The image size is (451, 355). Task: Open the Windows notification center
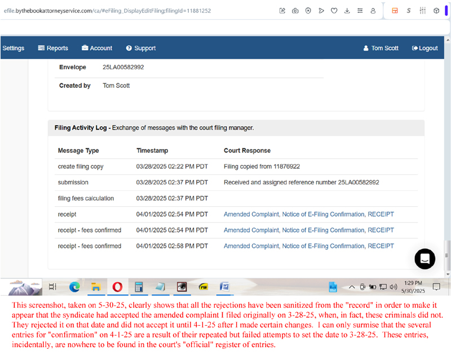[436, 287]
